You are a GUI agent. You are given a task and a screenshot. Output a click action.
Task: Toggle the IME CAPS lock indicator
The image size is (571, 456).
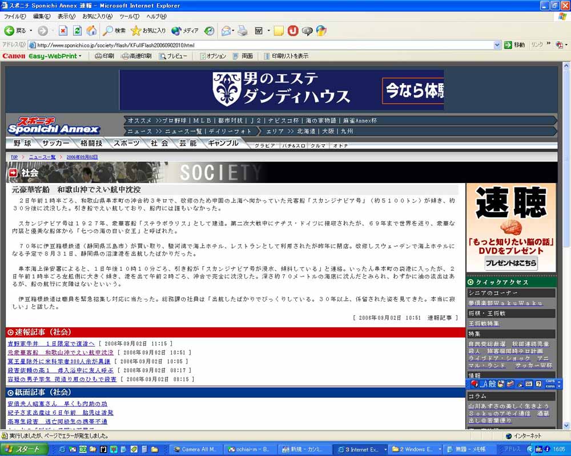tap(550, 381)
